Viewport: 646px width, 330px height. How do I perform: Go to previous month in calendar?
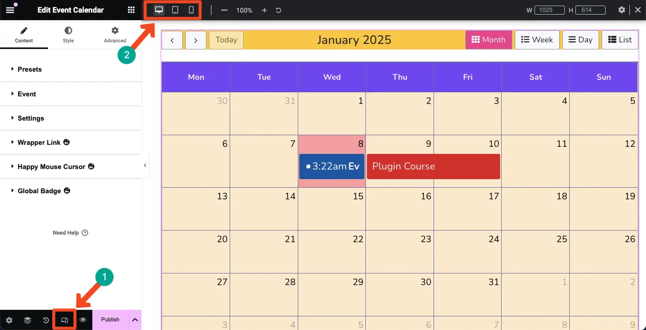point(172,40)
